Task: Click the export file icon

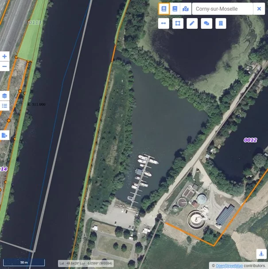Action: tap(4, 135)
